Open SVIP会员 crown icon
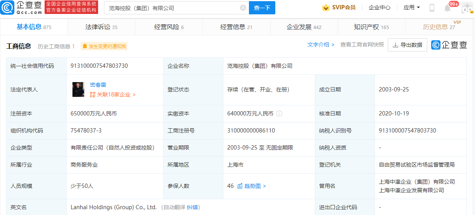The width and height of the screenshot is (475, 215). click(x=325, y=7)
